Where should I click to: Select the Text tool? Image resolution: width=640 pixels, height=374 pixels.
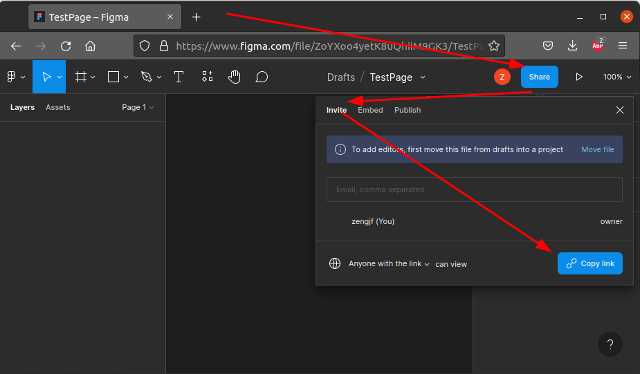(179, 77)
